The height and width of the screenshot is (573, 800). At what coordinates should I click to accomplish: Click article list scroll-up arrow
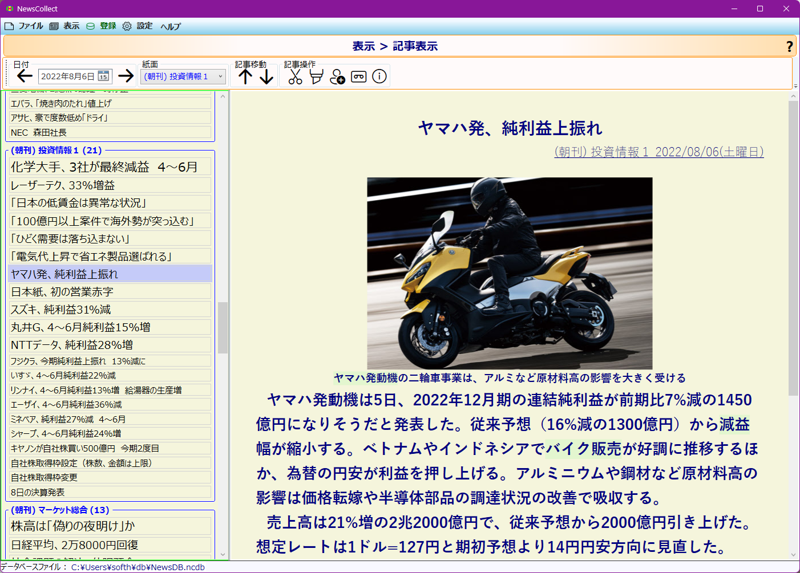point(223,96)
